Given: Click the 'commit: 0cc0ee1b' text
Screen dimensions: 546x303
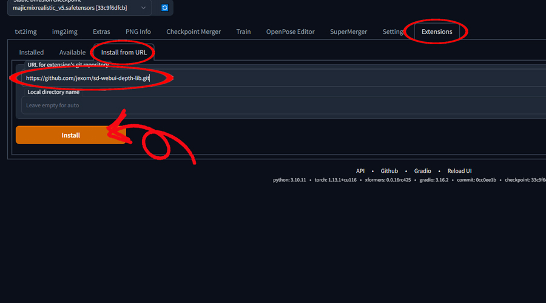Looking at the screenshot, I should click(x=477, y=180).
